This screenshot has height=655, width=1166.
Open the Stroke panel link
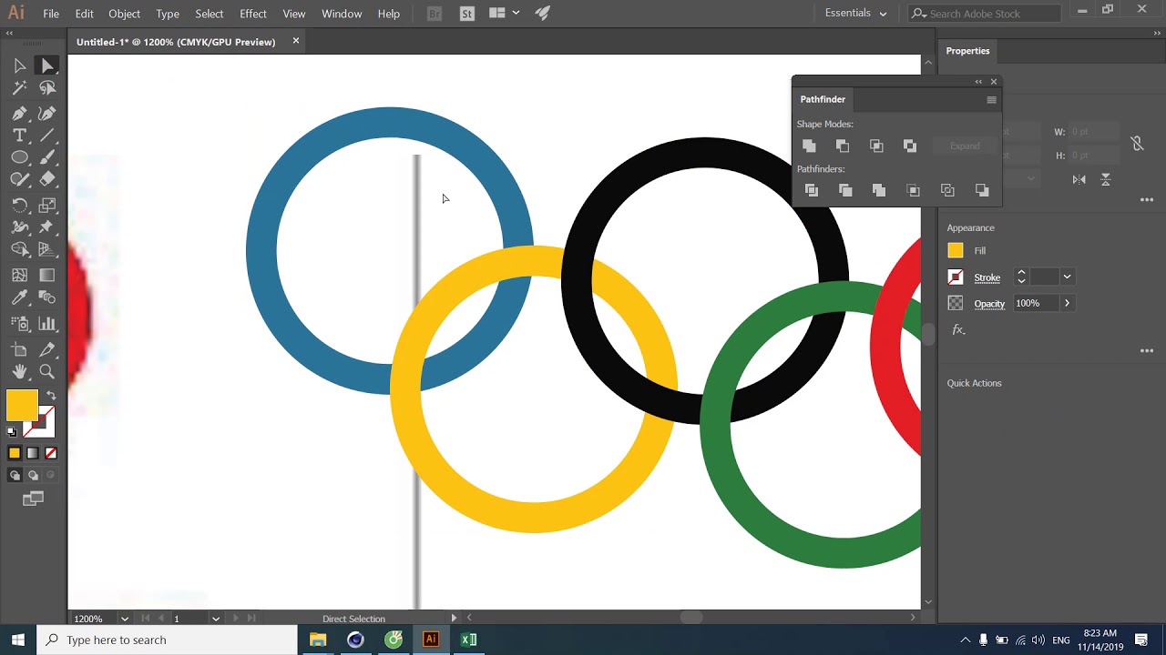(x=987, y=277)
